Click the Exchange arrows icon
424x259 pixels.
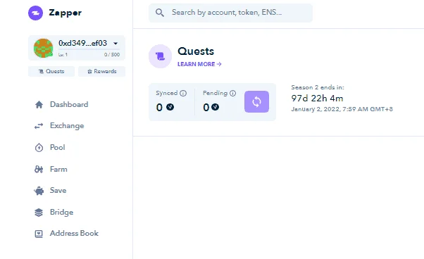tap(39, 126)
